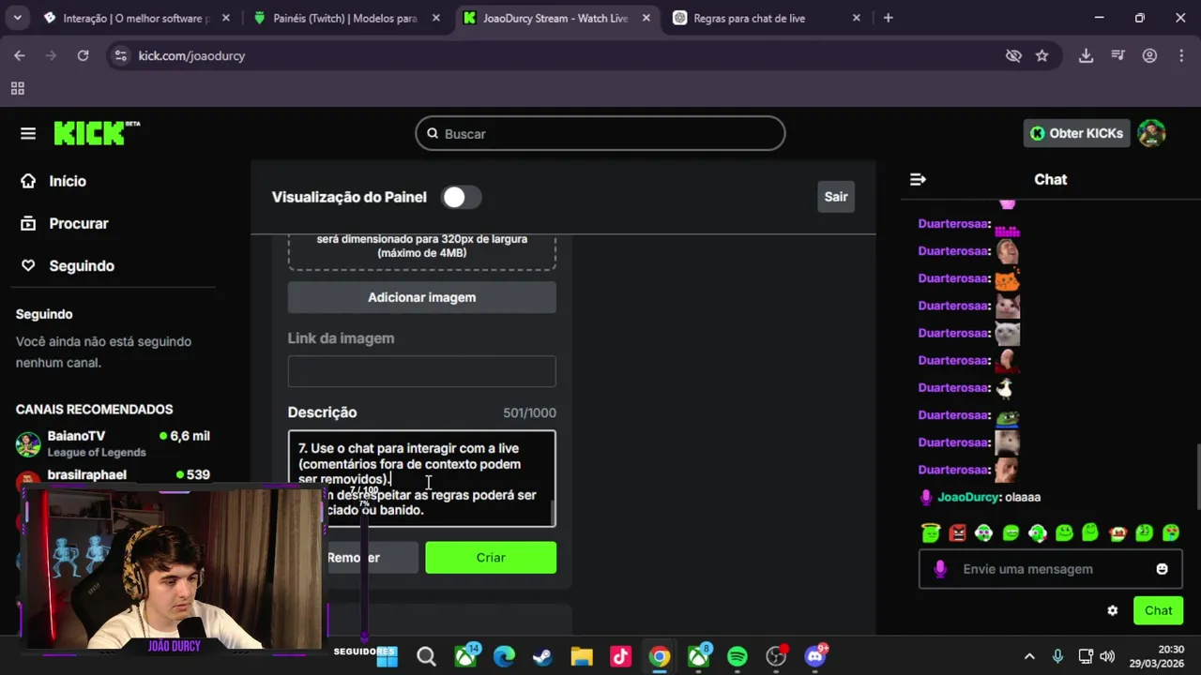Open Chrome media controls icon

(x=1117, y=55)
